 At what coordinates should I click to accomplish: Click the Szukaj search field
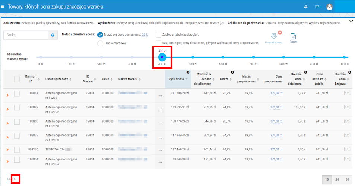point(25,35)
